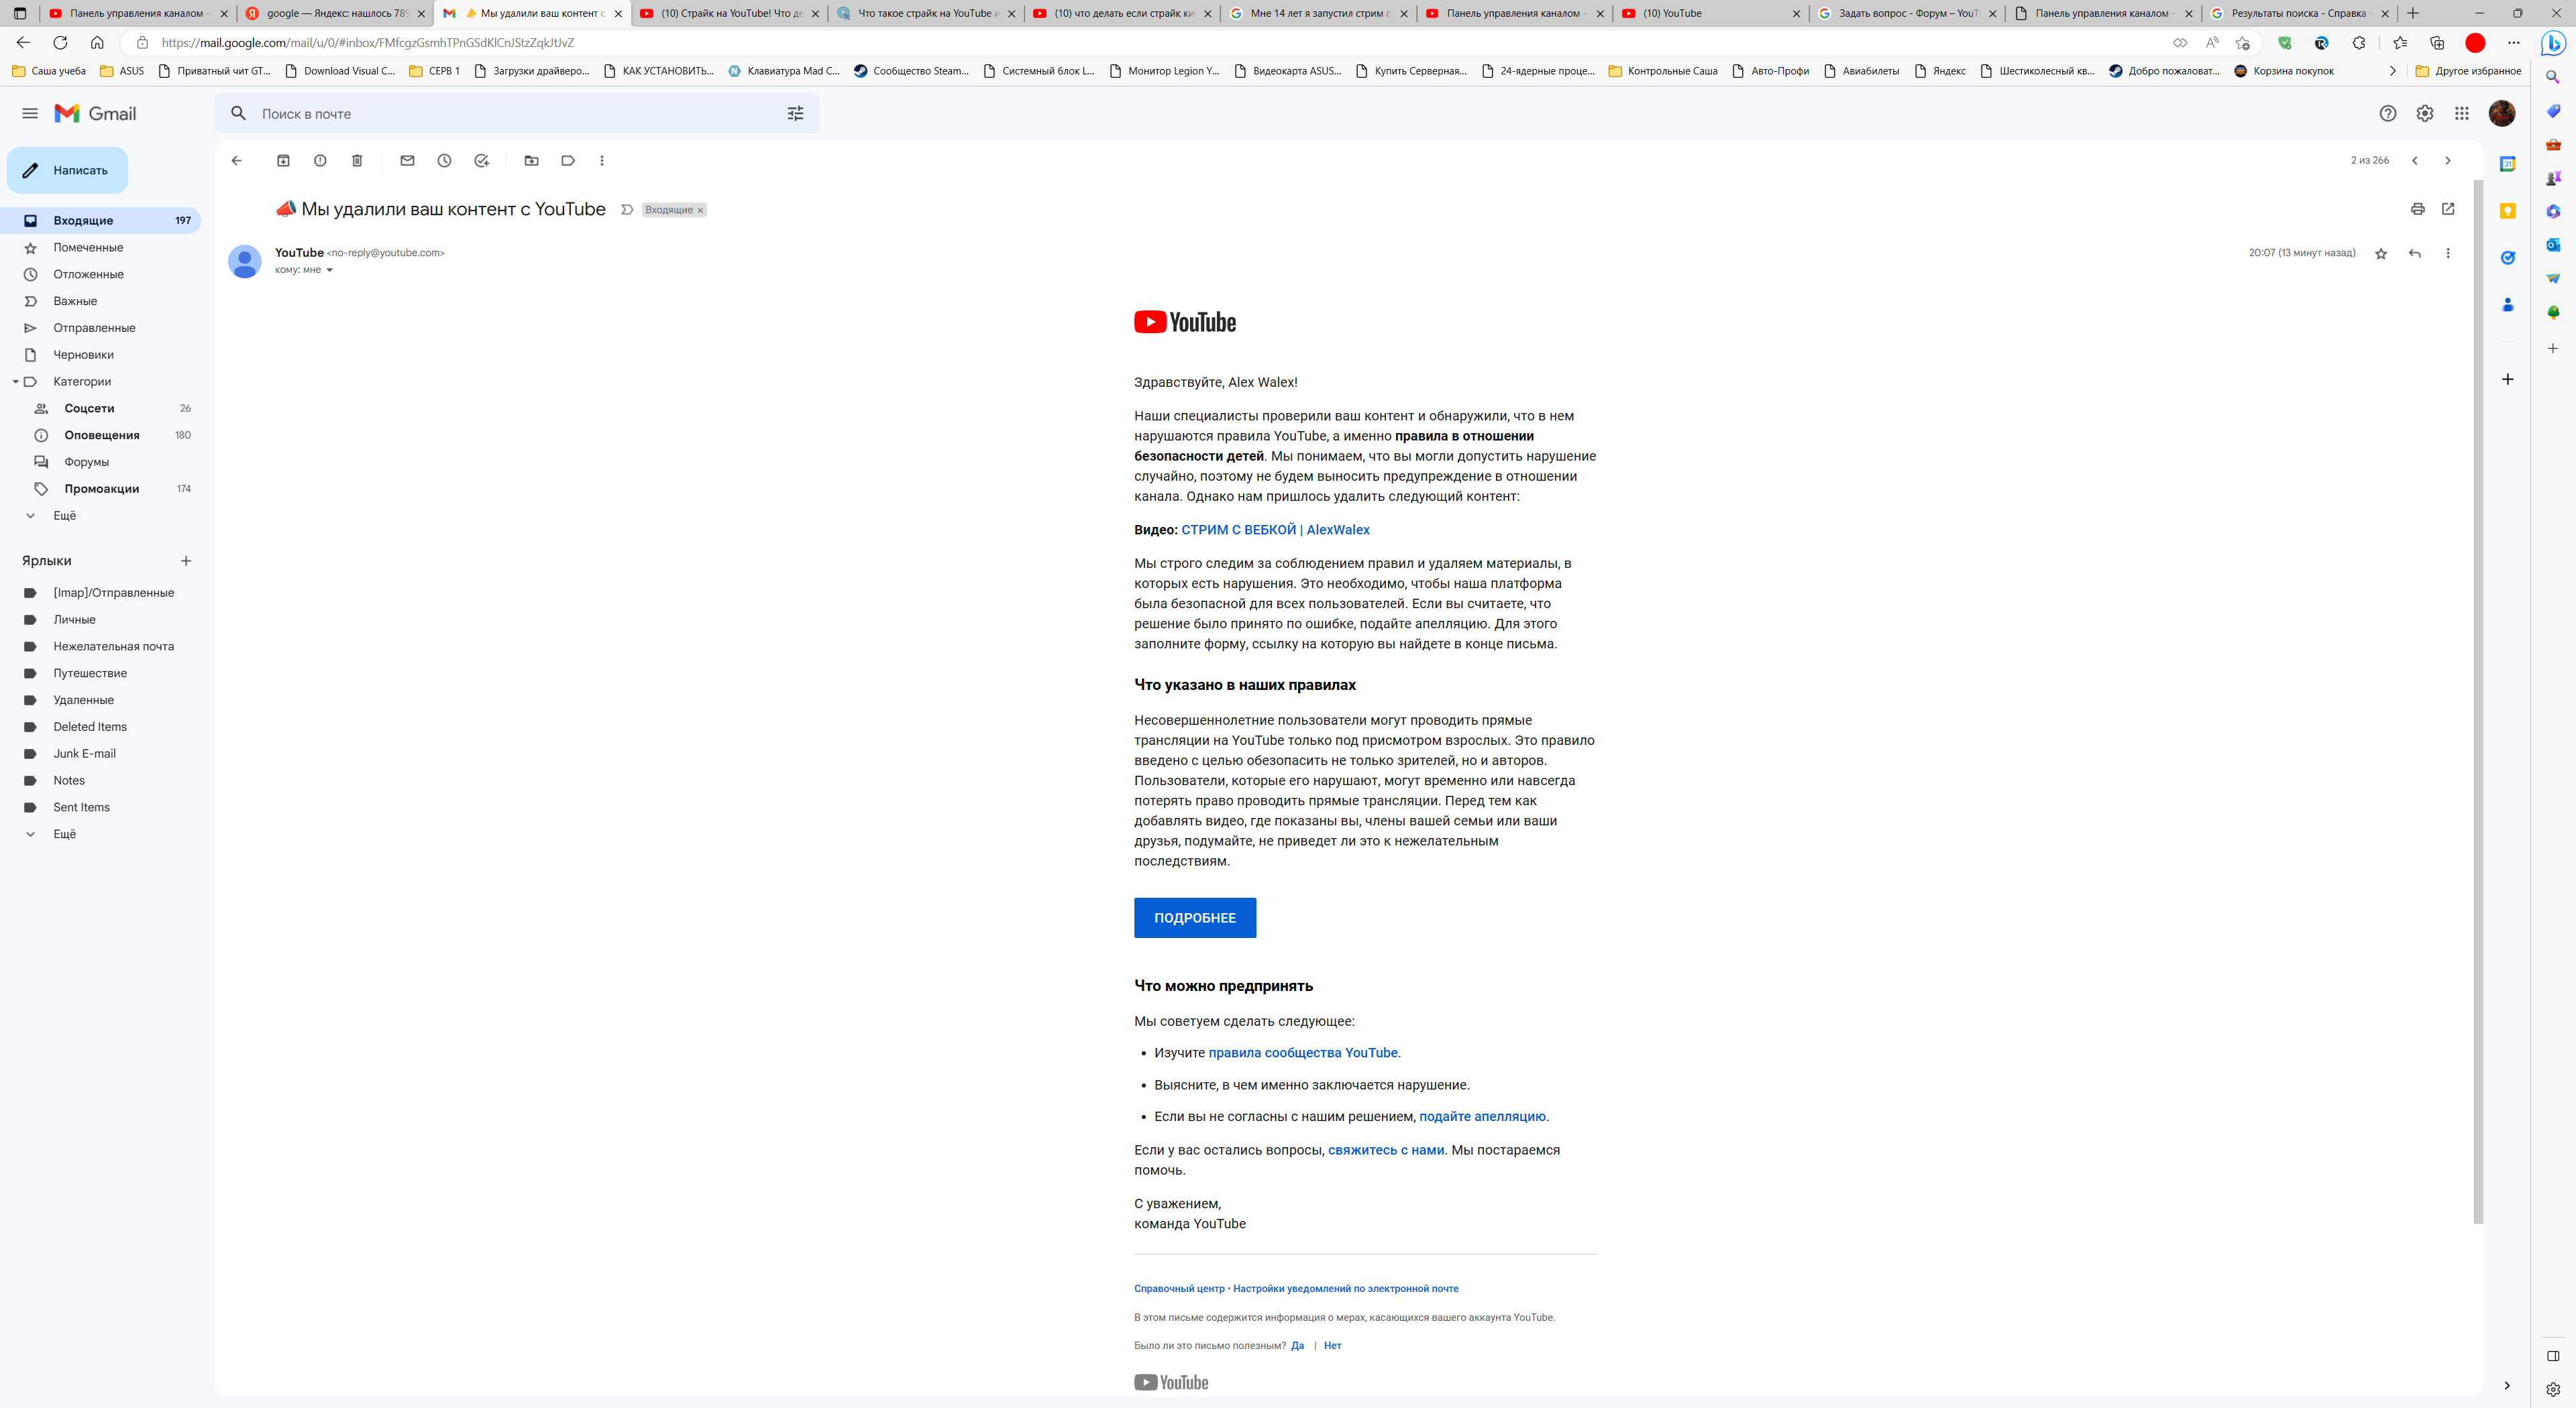The width and height of the screenshot is (2576, 1408).
Task: Go back to inbox arrow
Action: pyautogui.click(x=237, y=161)
